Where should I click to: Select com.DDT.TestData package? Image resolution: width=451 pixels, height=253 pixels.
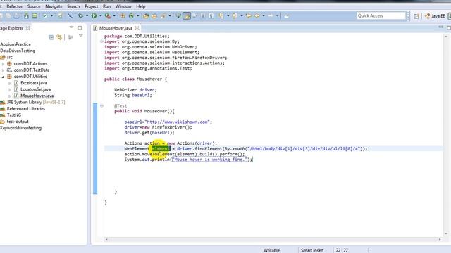click(31, 70)
